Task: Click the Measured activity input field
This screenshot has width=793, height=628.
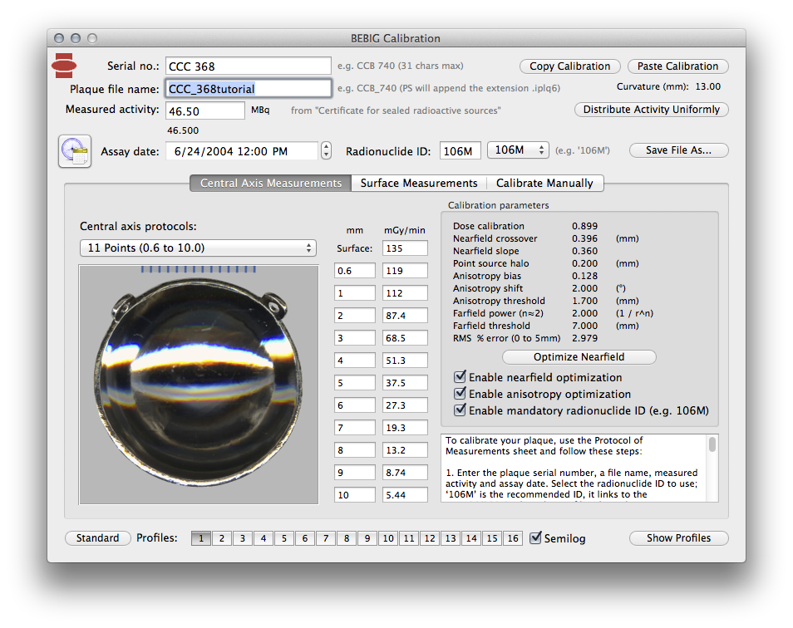Action: [205, 110]
